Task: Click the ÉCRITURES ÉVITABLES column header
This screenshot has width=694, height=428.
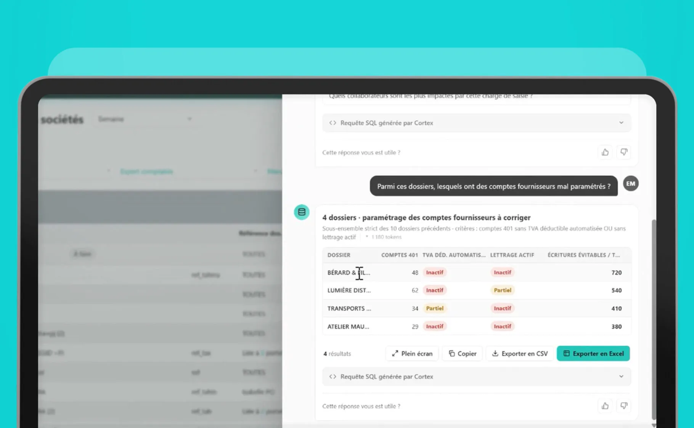Action: 584,255
